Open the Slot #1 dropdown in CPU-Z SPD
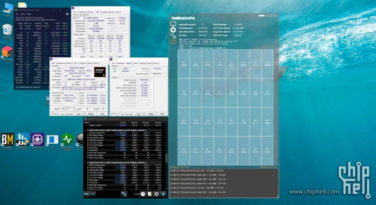This screenshot has height=205, width=376. [x=80, y=18]
